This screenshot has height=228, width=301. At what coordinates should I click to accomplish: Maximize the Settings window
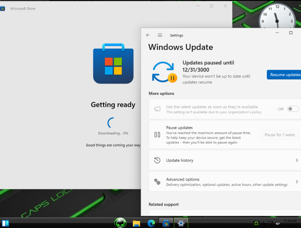tap(291, 32)
